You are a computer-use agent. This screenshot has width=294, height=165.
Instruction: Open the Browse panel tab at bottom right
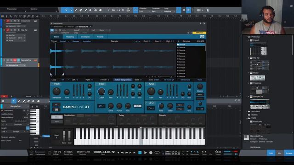pos(289,153)
